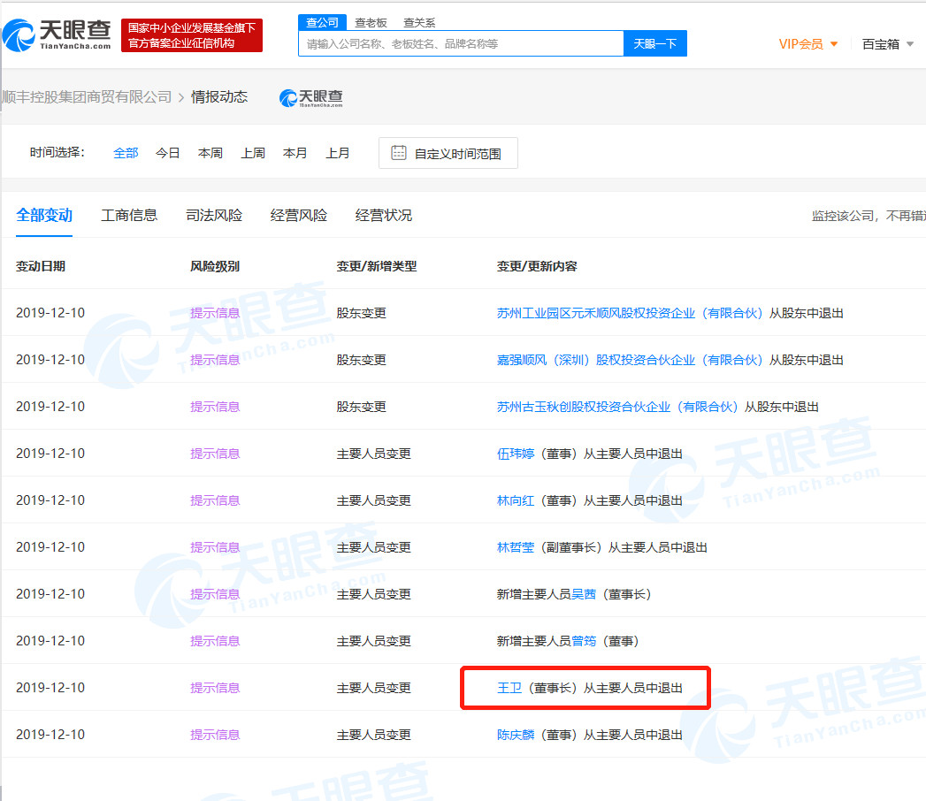Click the 顺丰控股集团商贸有限公司 breadcrumb link
The image size is (926, 801).
click(84, 97)
